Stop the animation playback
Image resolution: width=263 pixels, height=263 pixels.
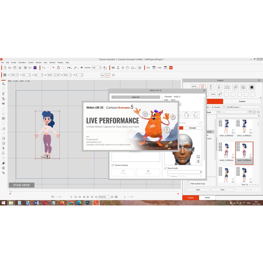(x=76, y=197)
